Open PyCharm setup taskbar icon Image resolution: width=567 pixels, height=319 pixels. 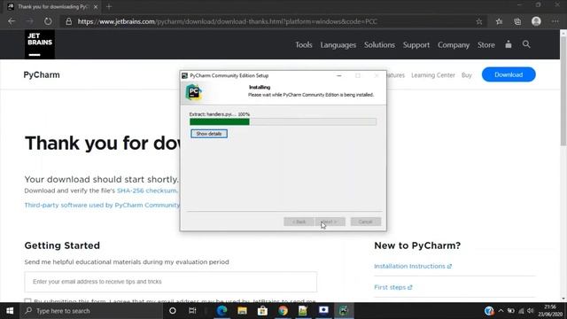(x=344, y=311)
